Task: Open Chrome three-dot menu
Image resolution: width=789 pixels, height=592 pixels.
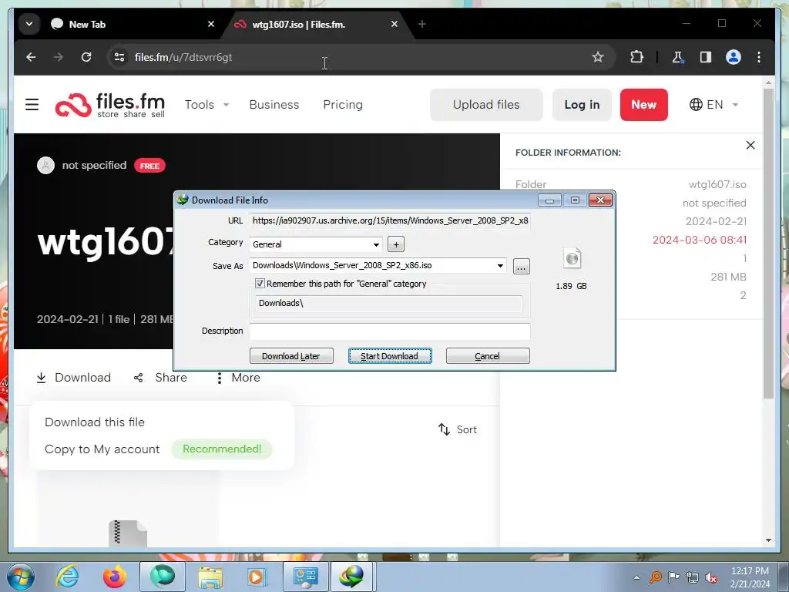Action: point(759,57)
